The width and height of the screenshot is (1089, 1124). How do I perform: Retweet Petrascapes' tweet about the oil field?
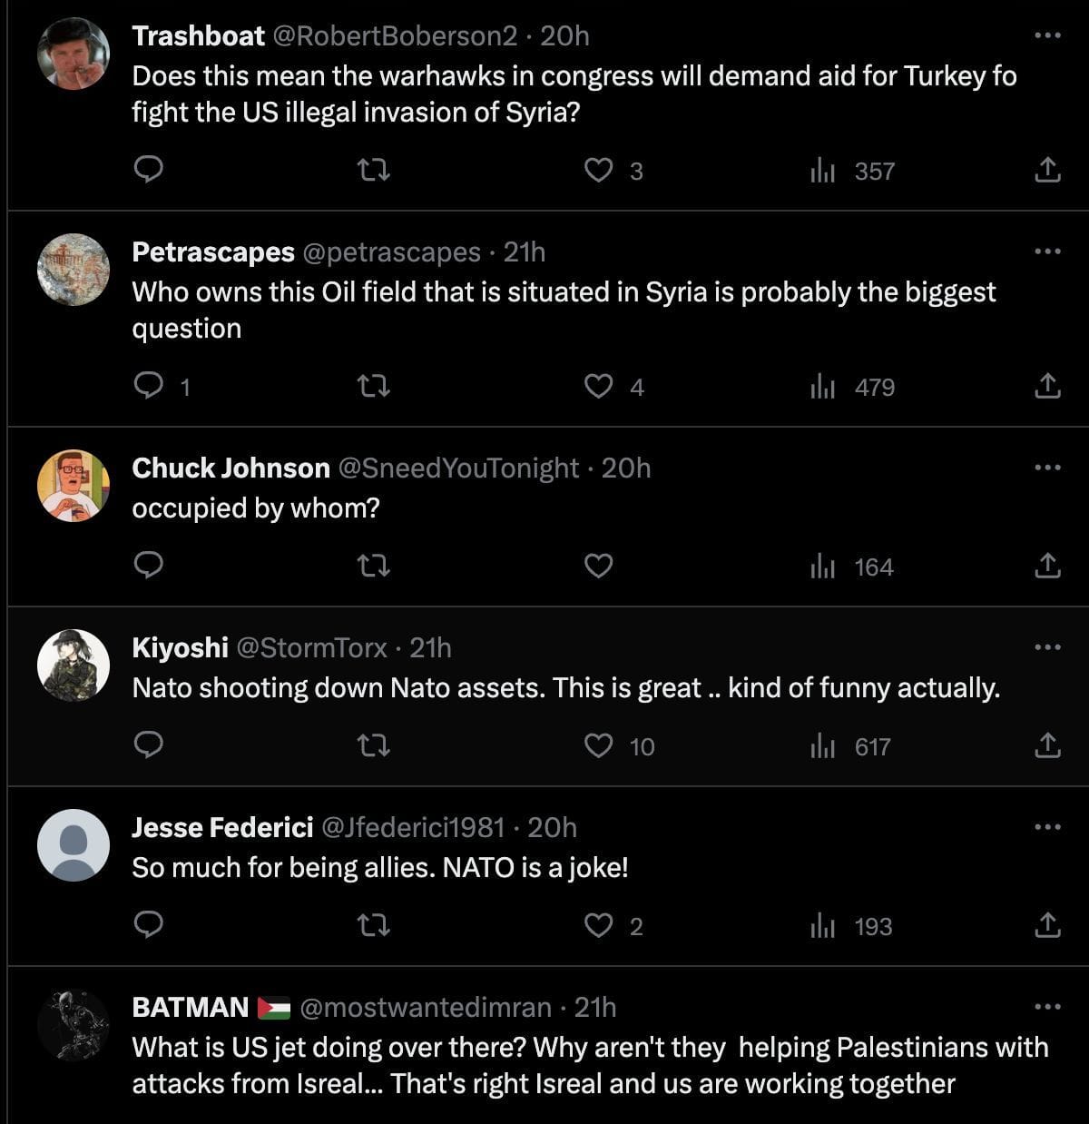click(x=375, y=386)
